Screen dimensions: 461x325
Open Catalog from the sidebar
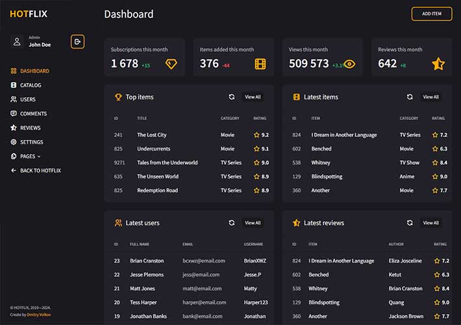tap(30, 86)
